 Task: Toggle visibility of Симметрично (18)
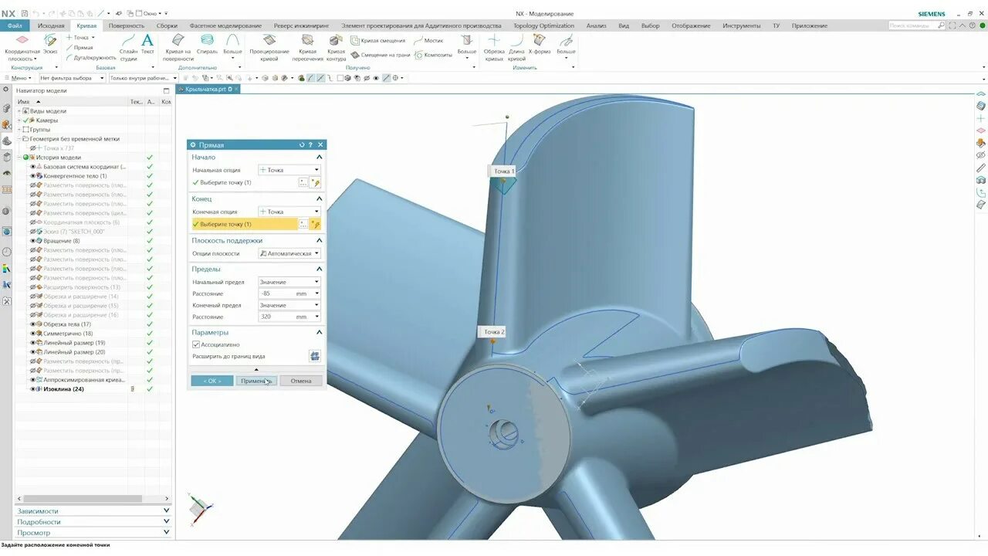tap(33, 334)
